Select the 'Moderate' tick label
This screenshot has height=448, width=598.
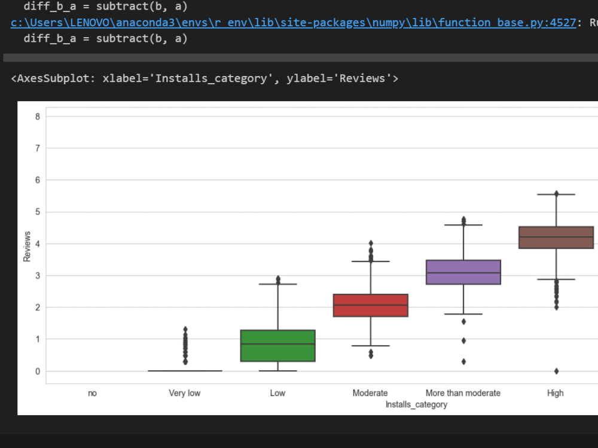coord(370,393)
